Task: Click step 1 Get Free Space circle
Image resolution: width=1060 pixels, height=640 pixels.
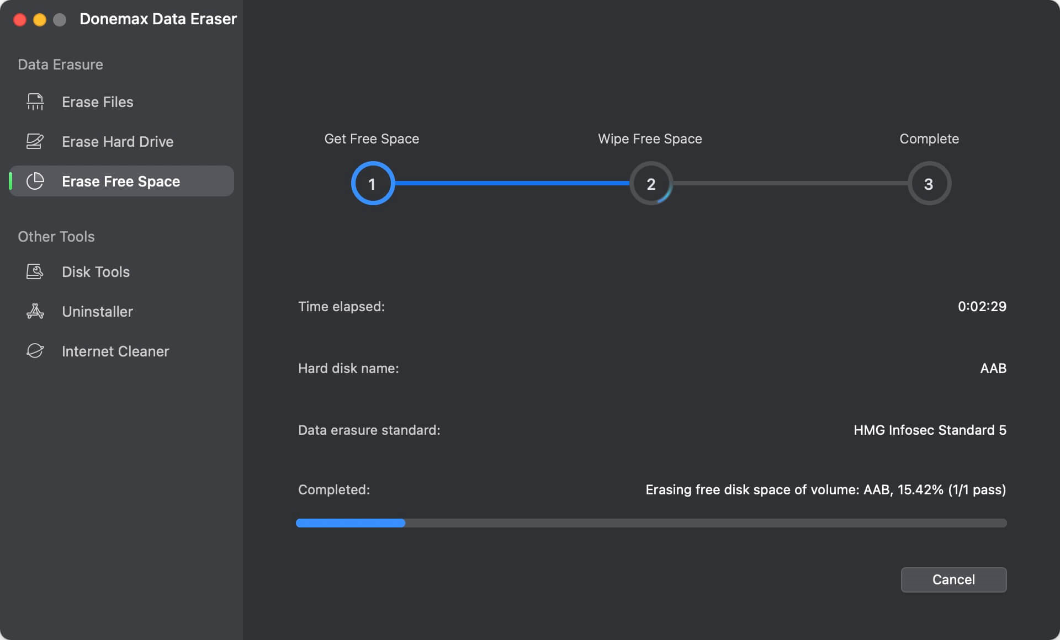Action: click(x=373, y=183)
